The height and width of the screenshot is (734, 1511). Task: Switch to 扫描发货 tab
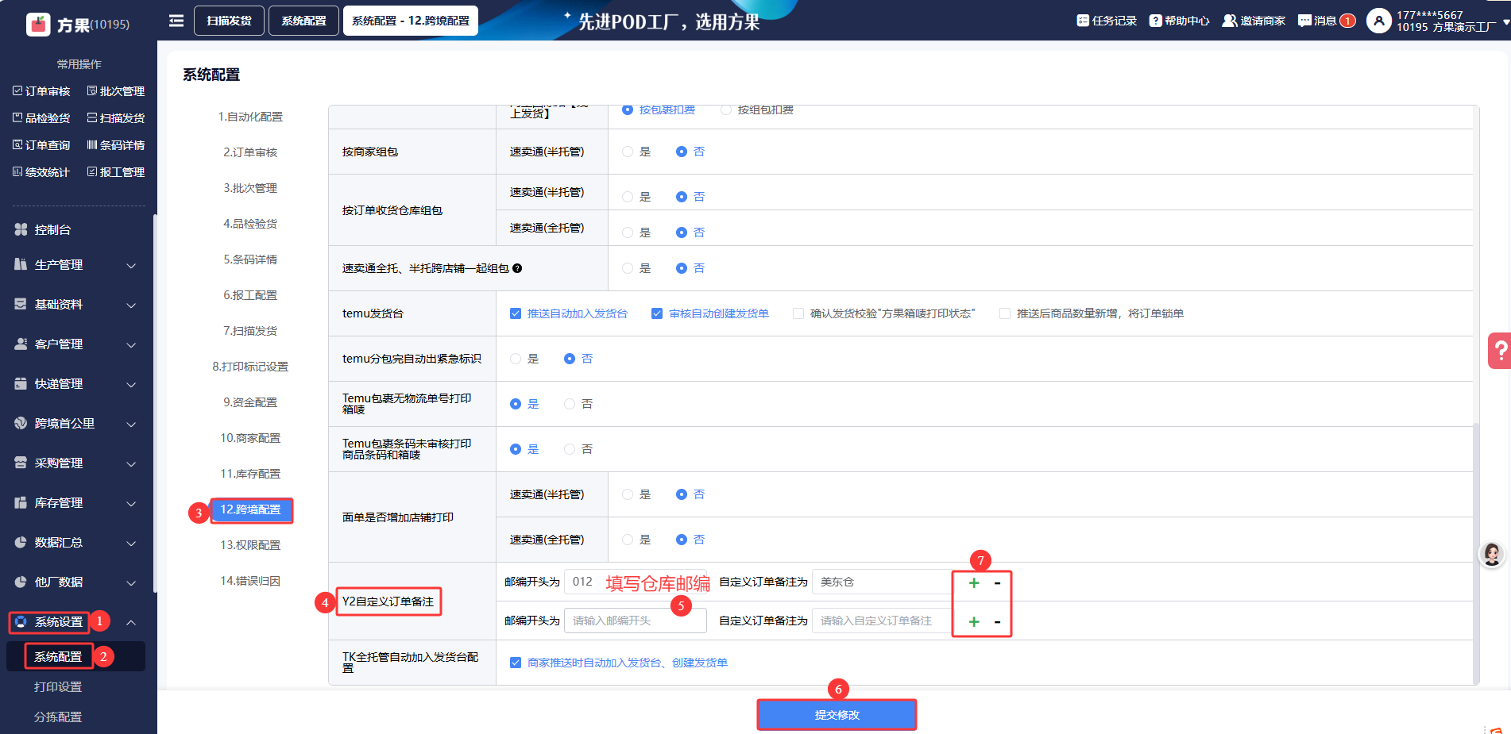(229, 21)
